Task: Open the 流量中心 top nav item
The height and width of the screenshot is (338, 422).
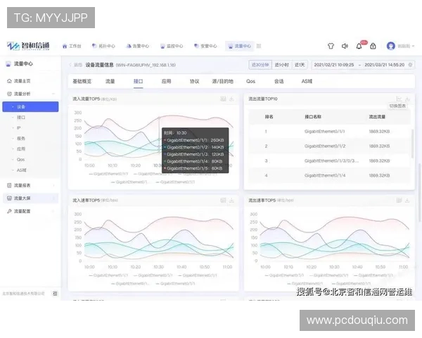Action: point(240,46)
